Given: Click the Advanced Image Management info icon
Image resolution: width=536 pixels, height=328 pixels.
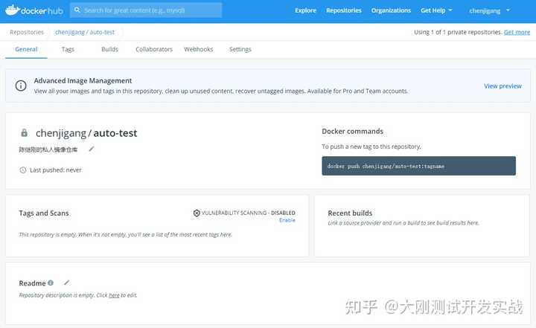Looking at the screenshot, I should click(x=21, y=86).
